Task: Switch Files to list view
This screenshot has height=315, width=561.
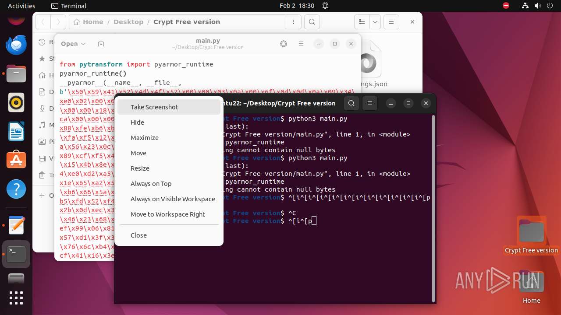Action: 362,22
